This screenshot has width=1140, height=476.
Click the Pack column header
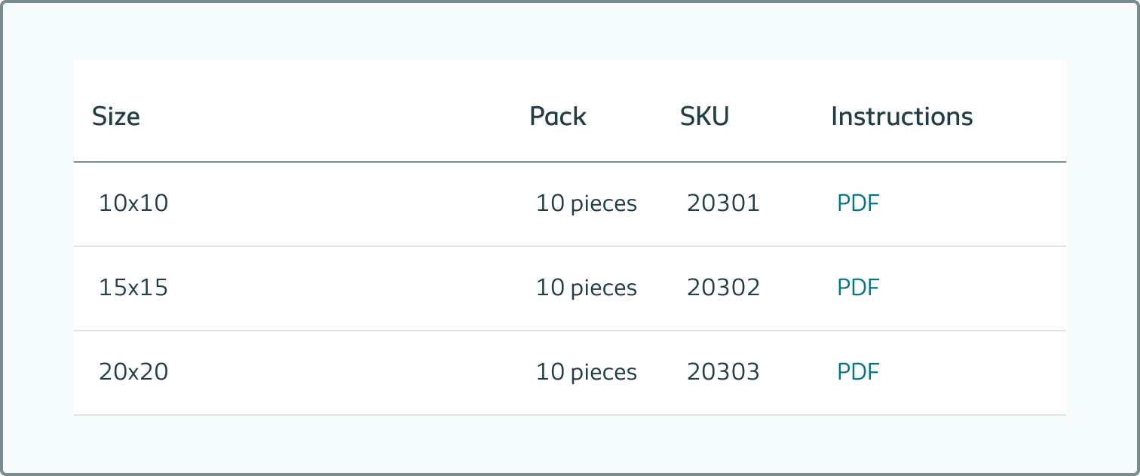point(558,116)
